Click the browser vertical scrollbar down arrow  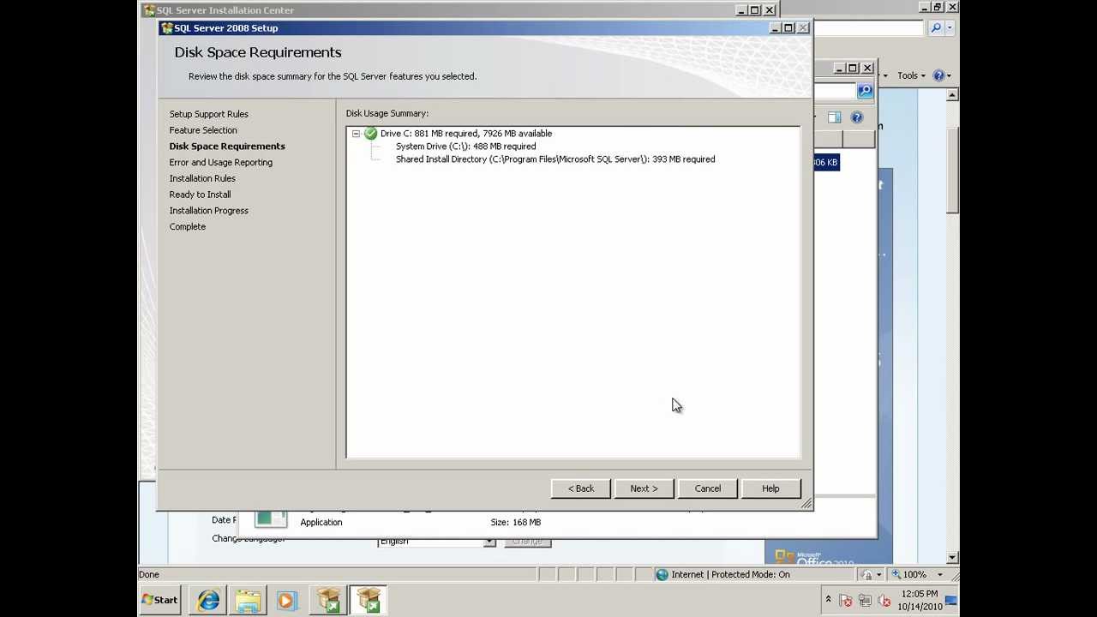point(952,558)
